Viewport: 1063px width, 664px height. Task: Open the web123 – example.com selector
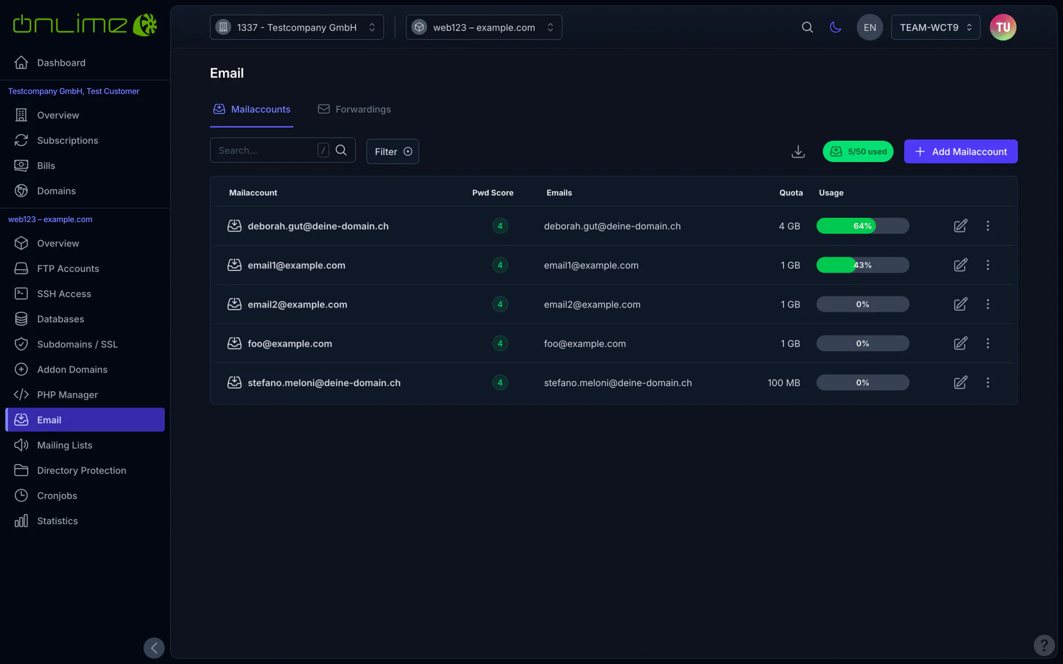click(484, 27)
